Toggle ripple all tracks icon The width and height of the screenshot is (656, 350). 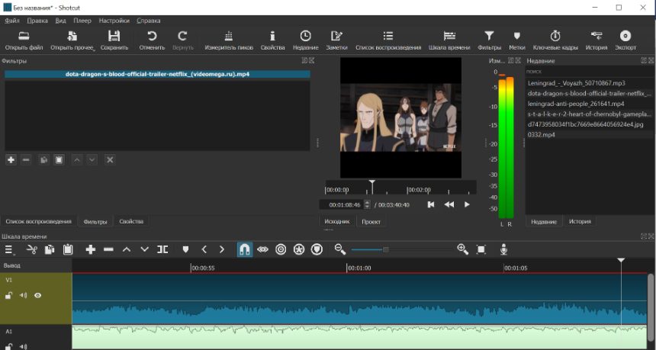click(299, 249)
